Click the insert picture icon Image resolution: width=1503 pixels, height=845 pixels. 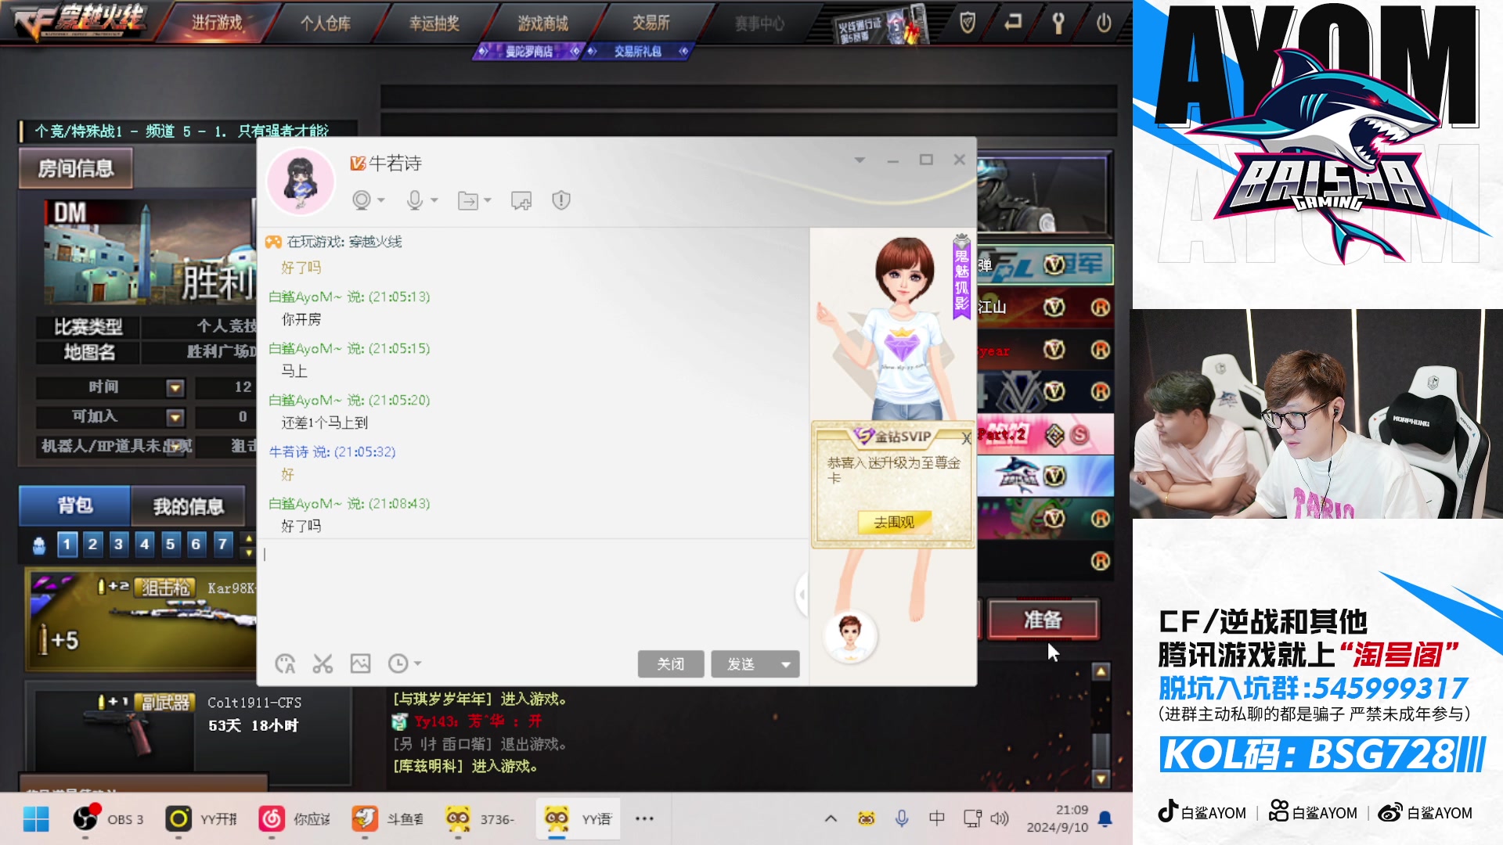pyautogui.click(x=360, y=664)
